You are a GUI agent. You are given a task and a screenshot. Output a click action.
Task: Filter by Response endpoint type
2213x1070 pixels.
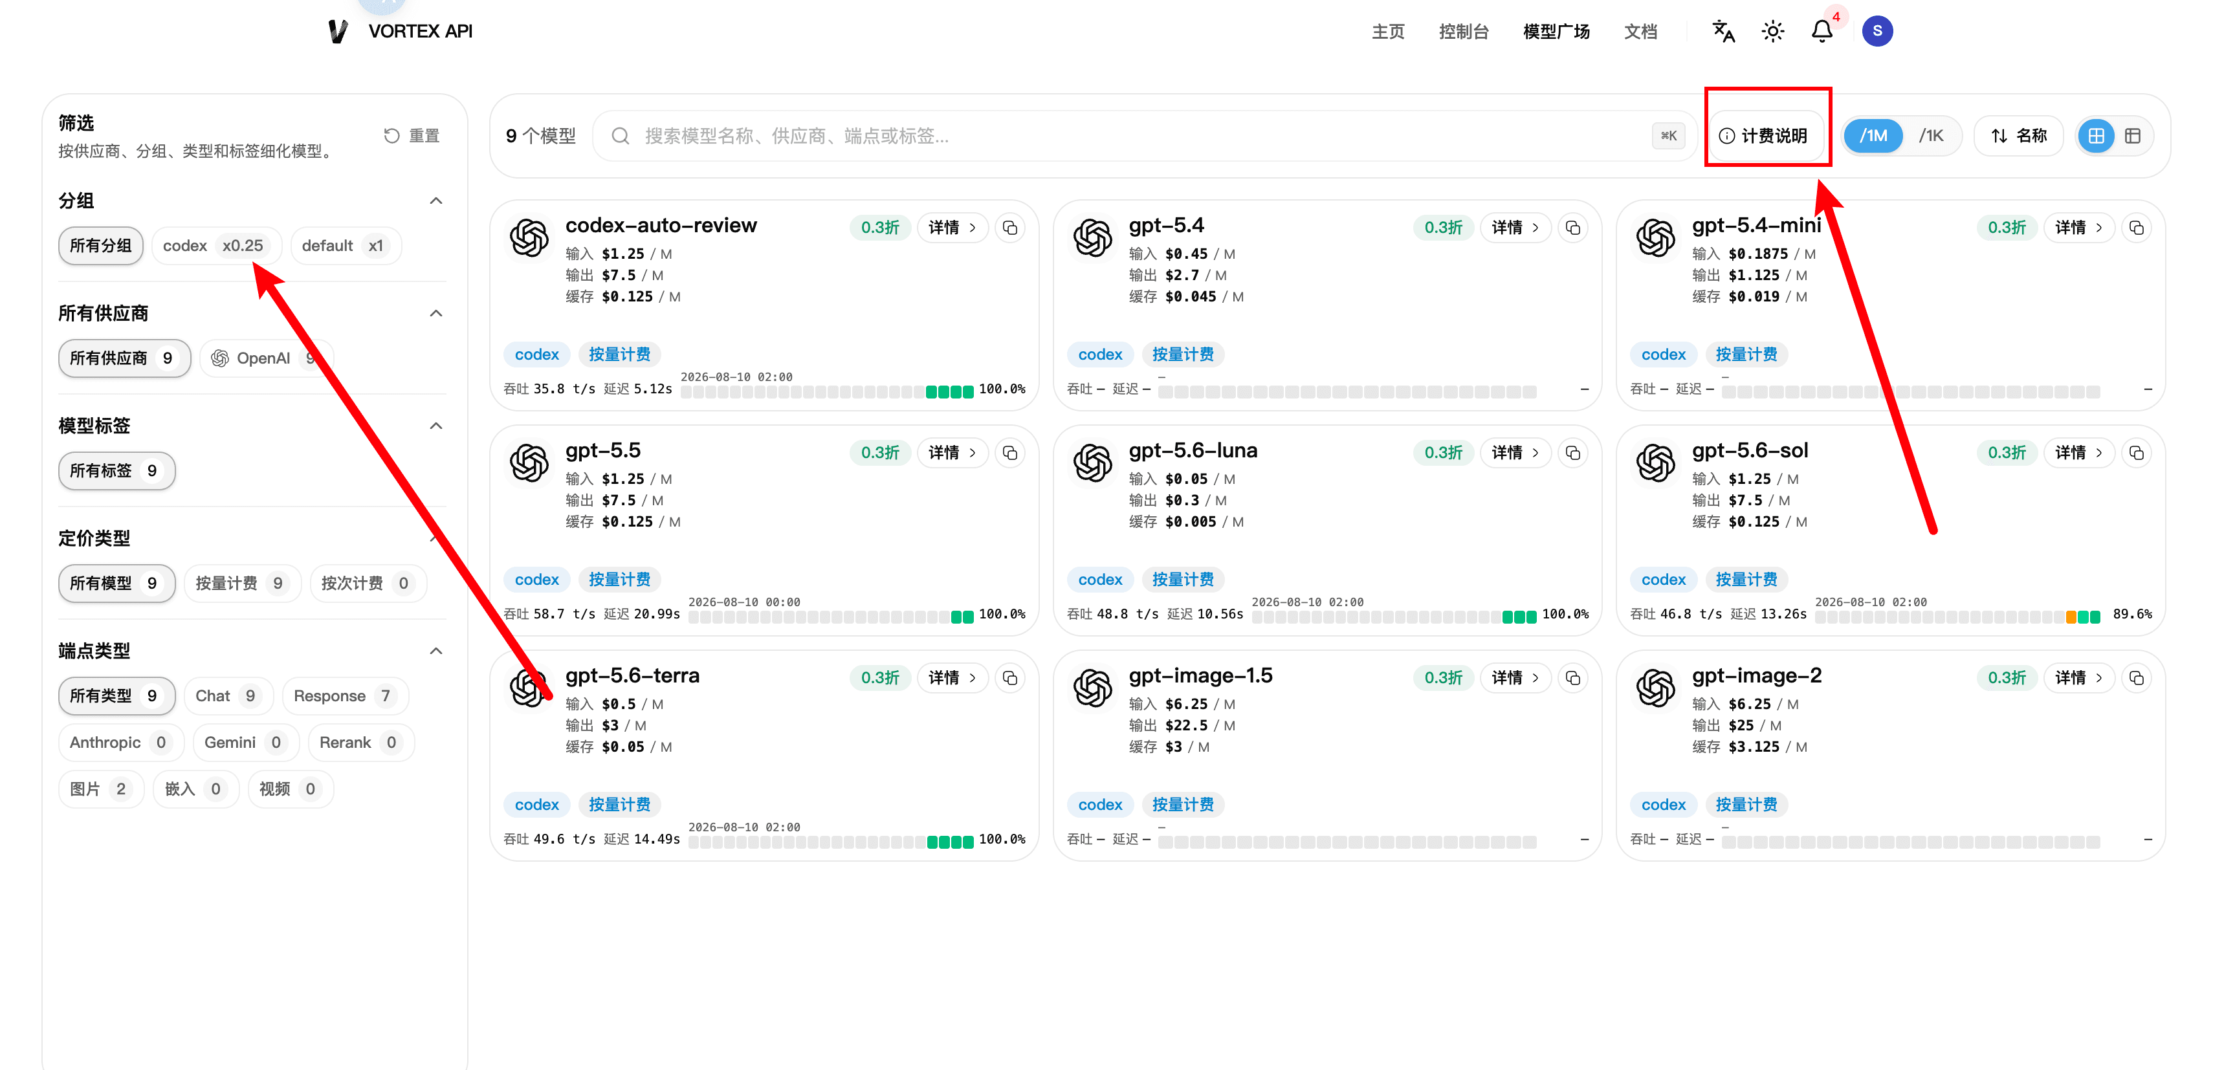[344, 695]
